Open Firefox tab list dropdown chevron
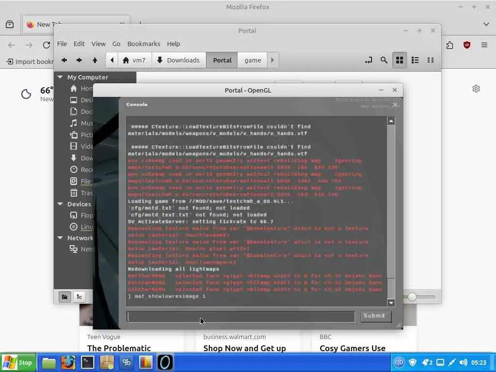 tap(486, 24)
